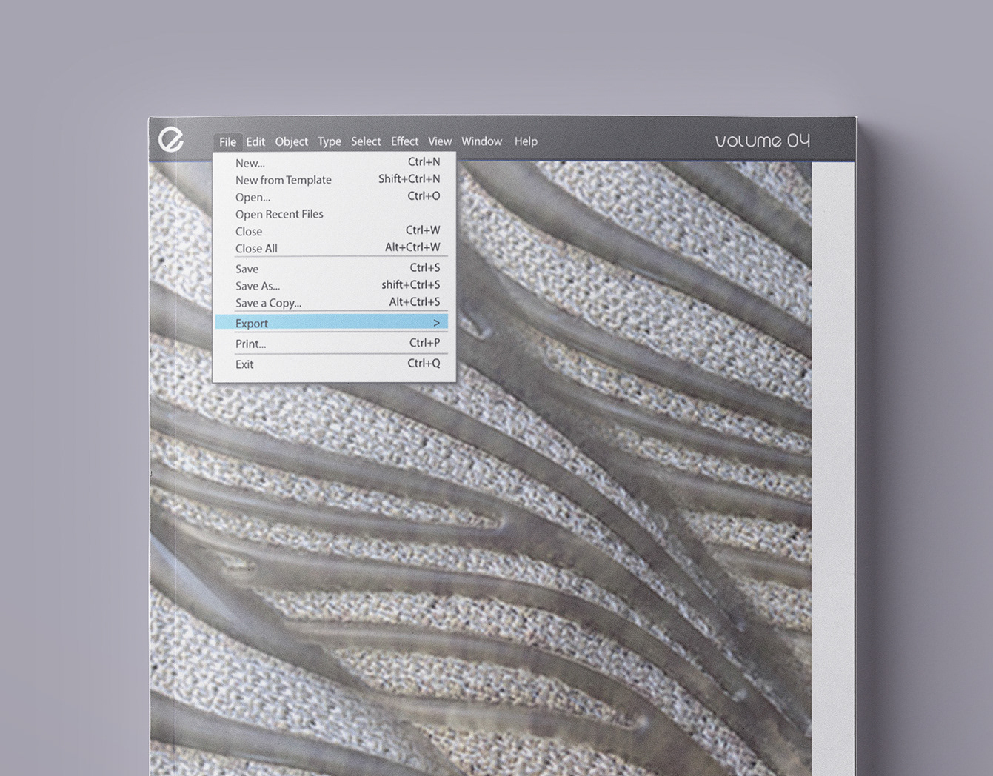
Task: Open the Select menu
Action: 366,141
